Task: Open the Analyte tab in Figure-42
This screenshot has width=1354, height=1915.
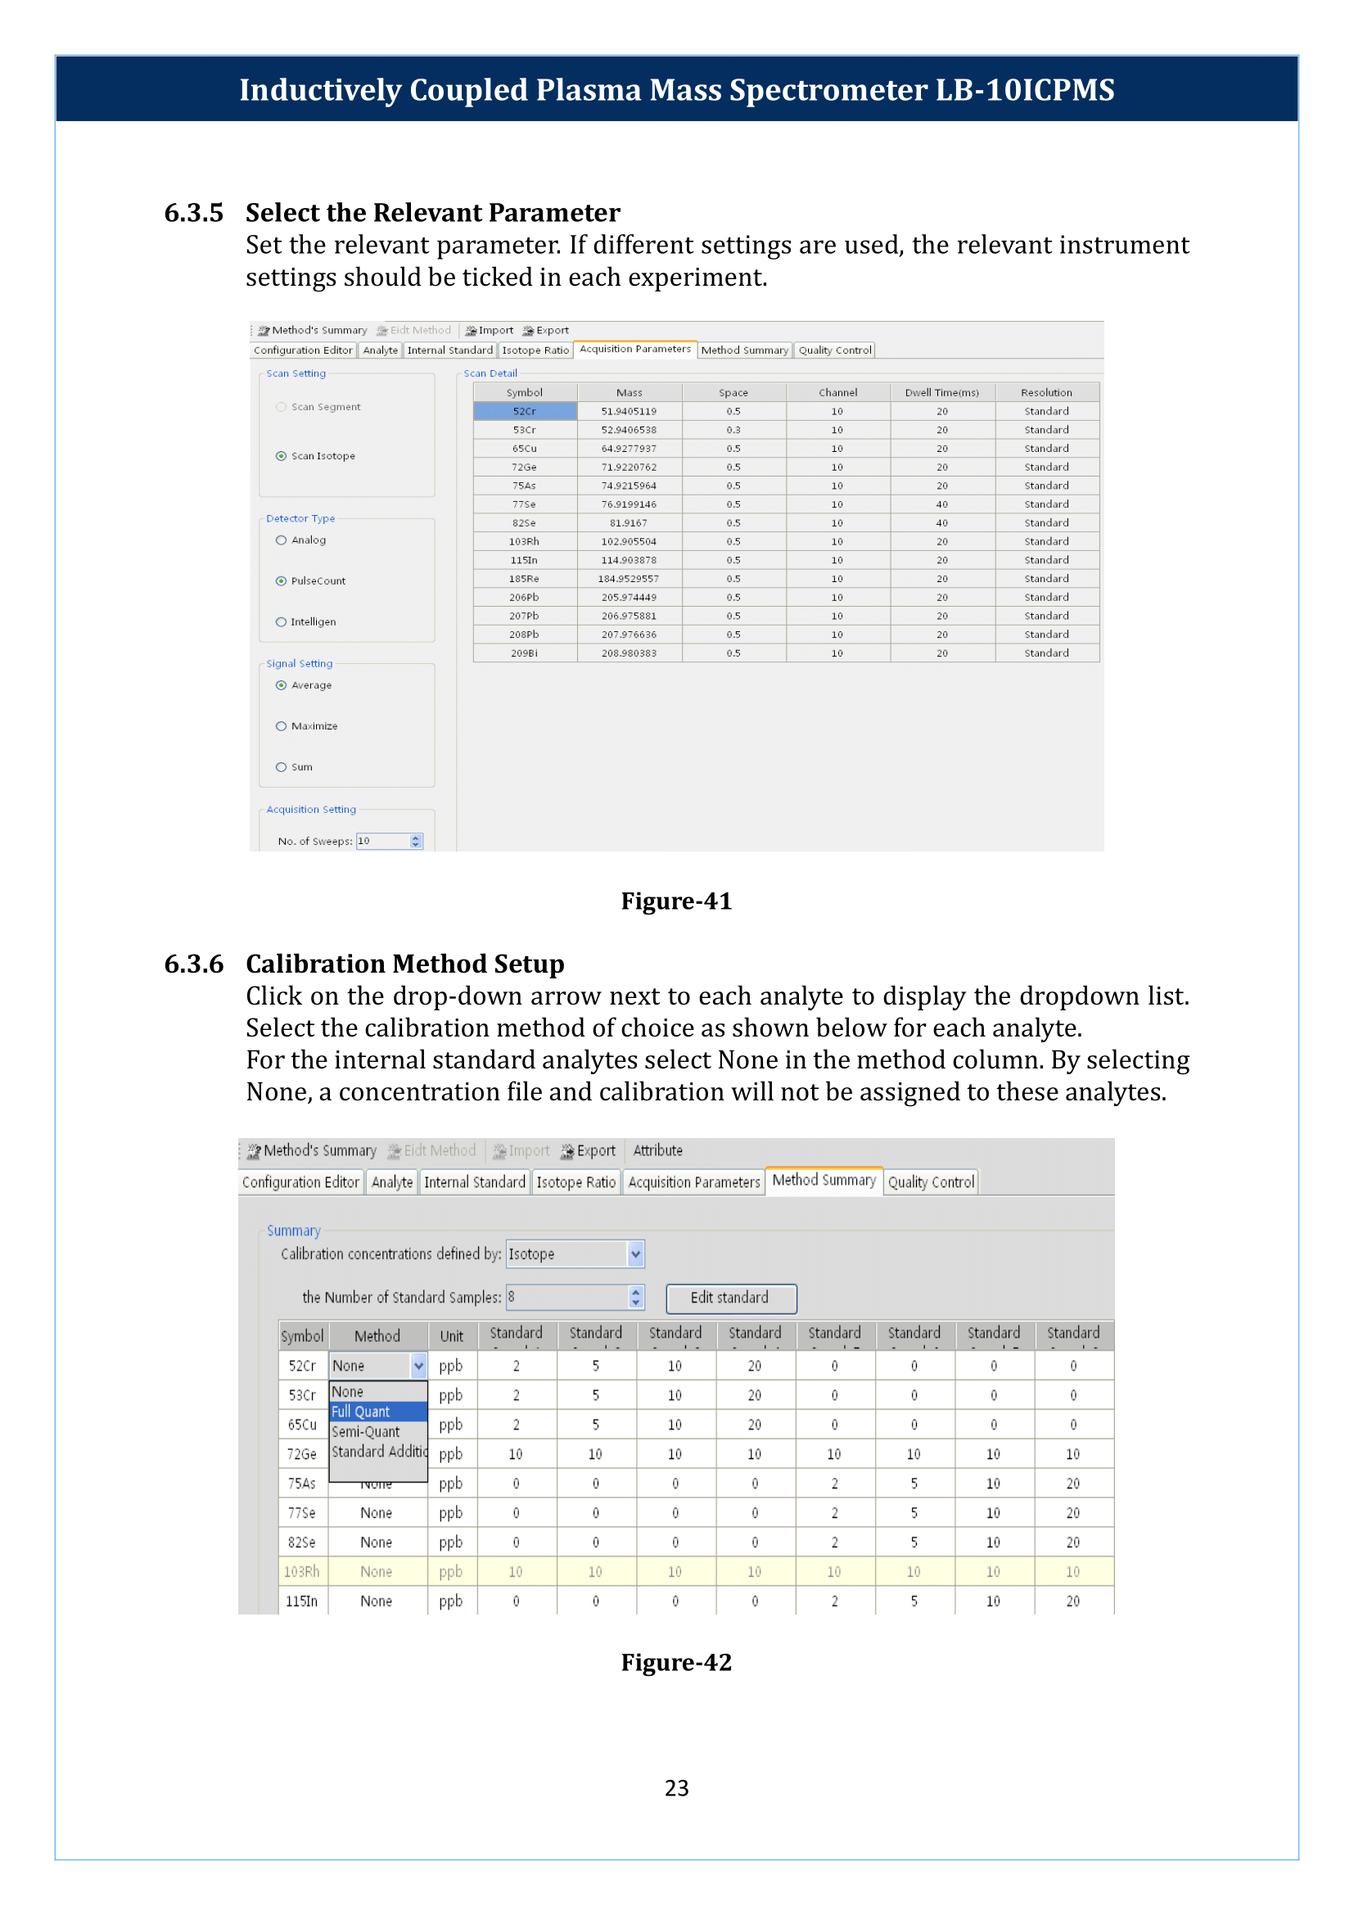Action: click(x=392, y=1183)
